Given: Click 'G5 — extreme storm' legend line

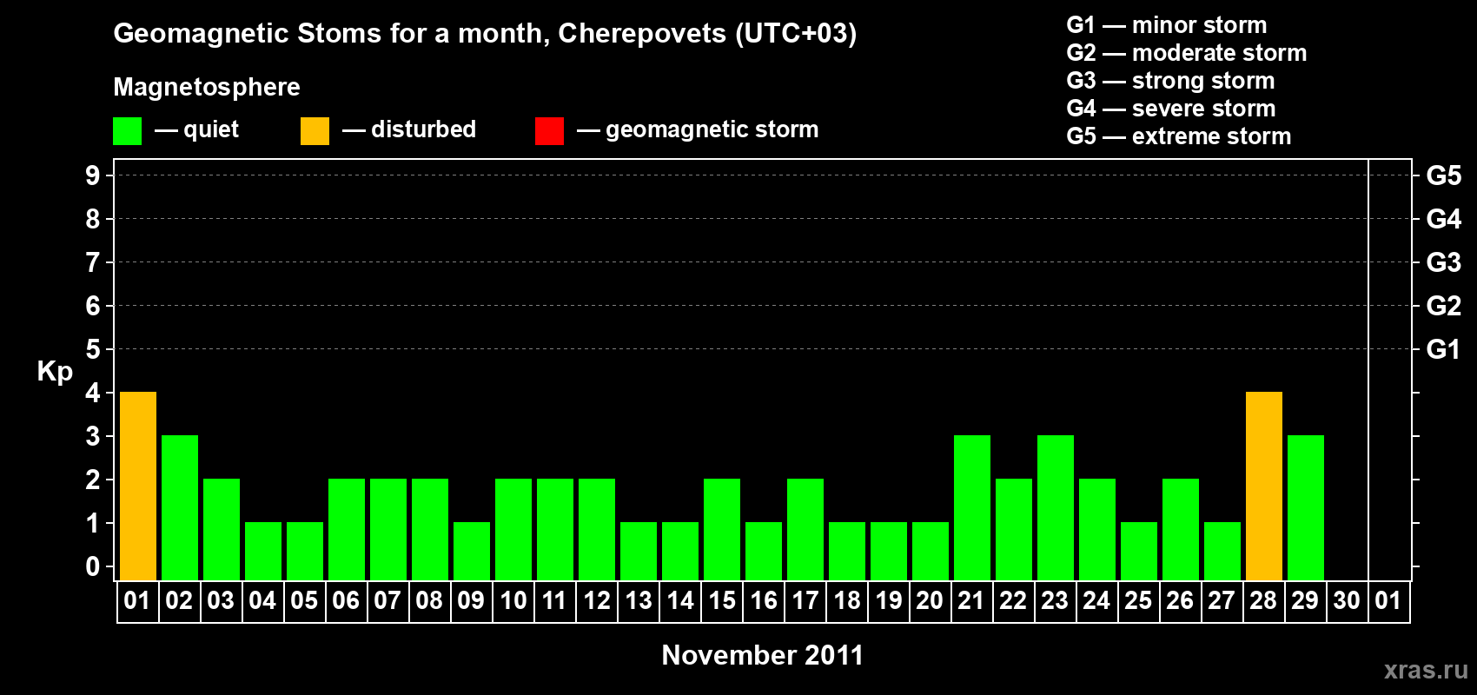Looking at the screenshot, I should pyautogui.click(x=1179, y=136).
